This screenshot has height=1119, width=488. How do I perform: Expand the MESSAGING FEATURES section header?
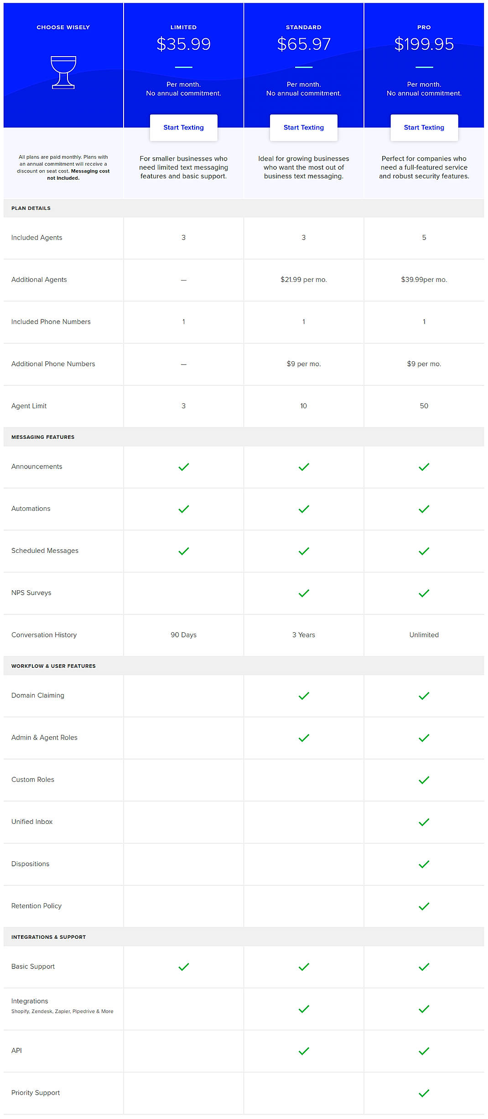tap(43, 437)
